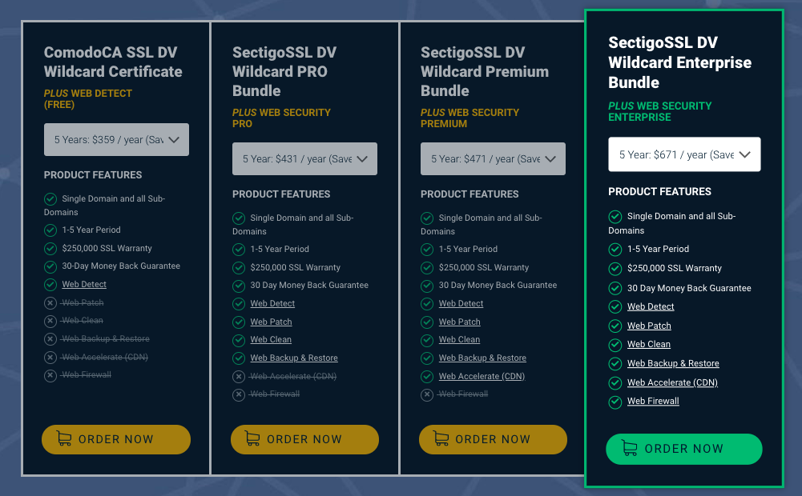This screenshot has width=802, height=496.
Task: Open the SectigoSSL PRO Bundle price selector
Action: coord(304,158)
